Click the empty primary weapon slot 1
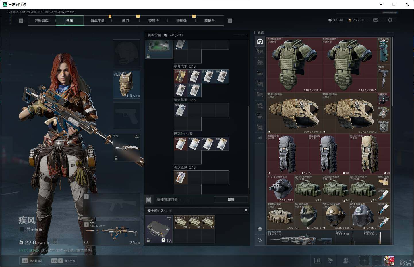Viewport: 414px width, 267px height. coord(112,205)
